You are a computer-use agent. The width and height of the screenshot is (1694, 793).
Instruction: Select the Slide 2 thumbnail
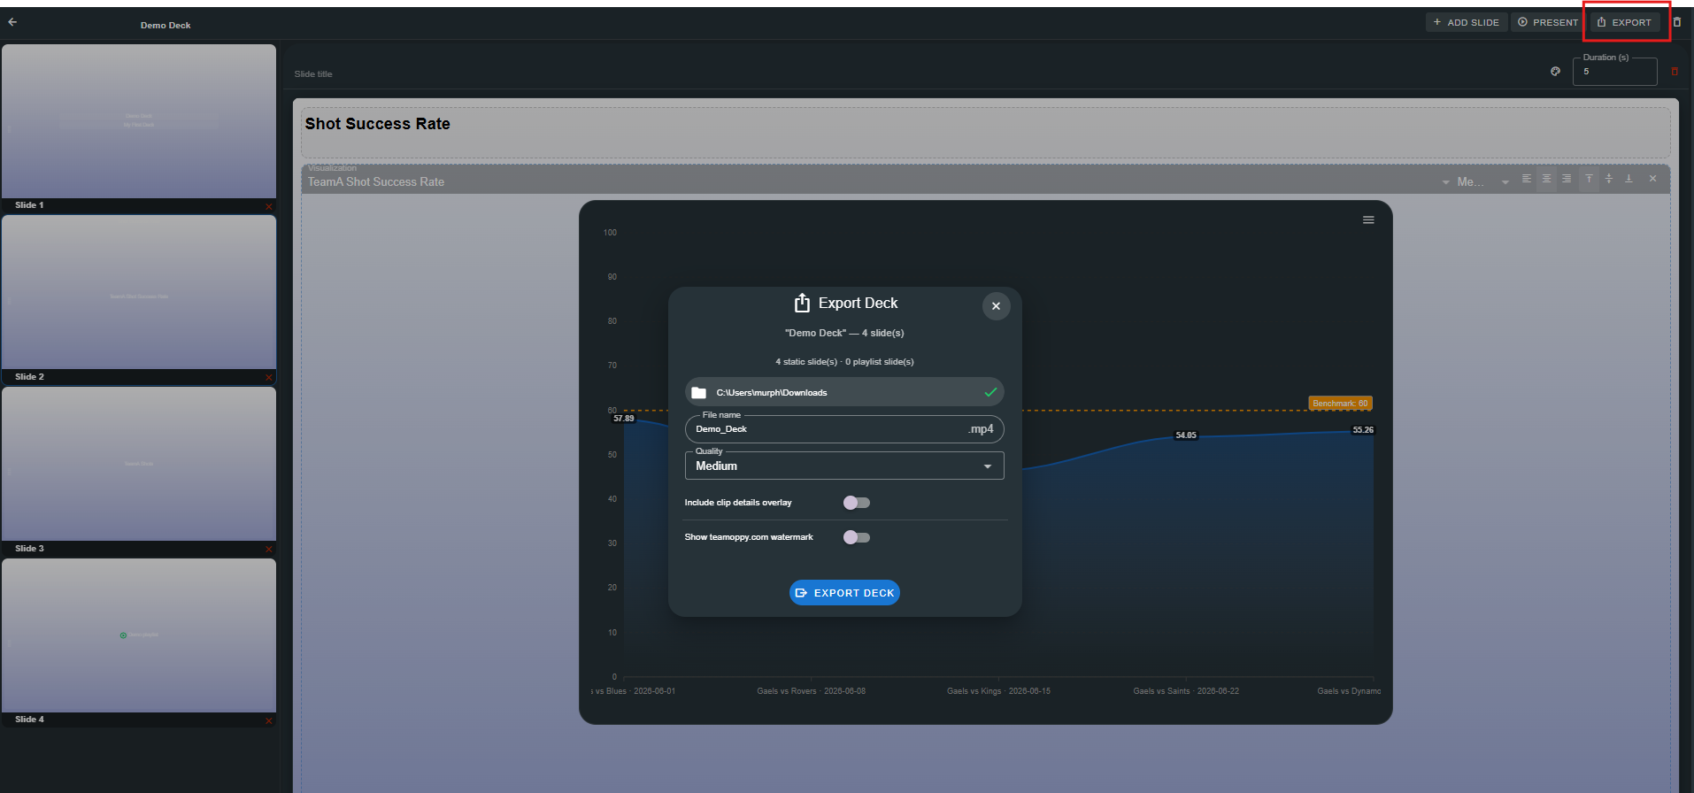click(139, 293)
